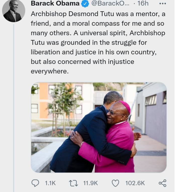Open the three-dot more options menu
The image size is (175, 192).
163,4
